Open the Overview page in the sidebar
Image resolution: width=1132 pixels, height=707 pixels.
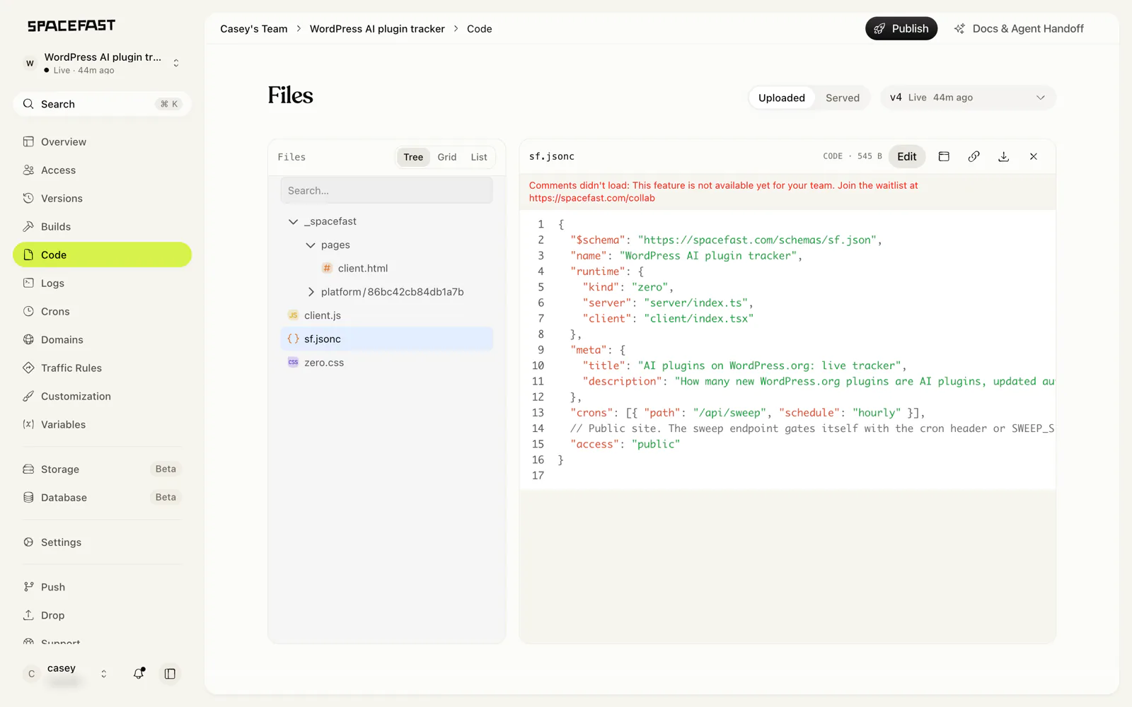click(x=102, y=141)
